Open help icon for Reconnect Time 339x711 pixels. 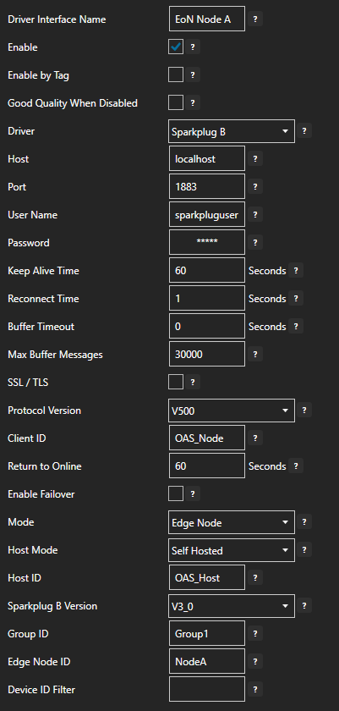[x=296, y=299]
